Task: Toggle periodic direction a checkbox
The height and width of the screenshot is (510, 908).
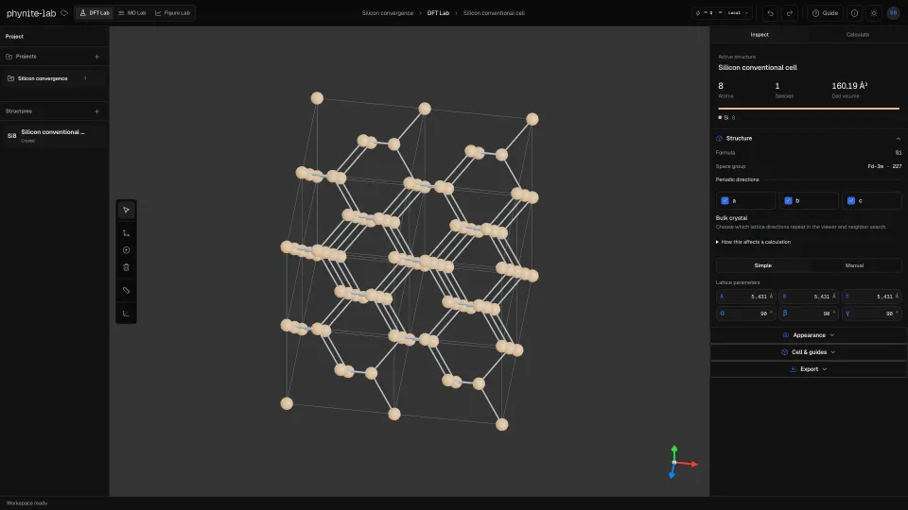Action: pos(725,200)
